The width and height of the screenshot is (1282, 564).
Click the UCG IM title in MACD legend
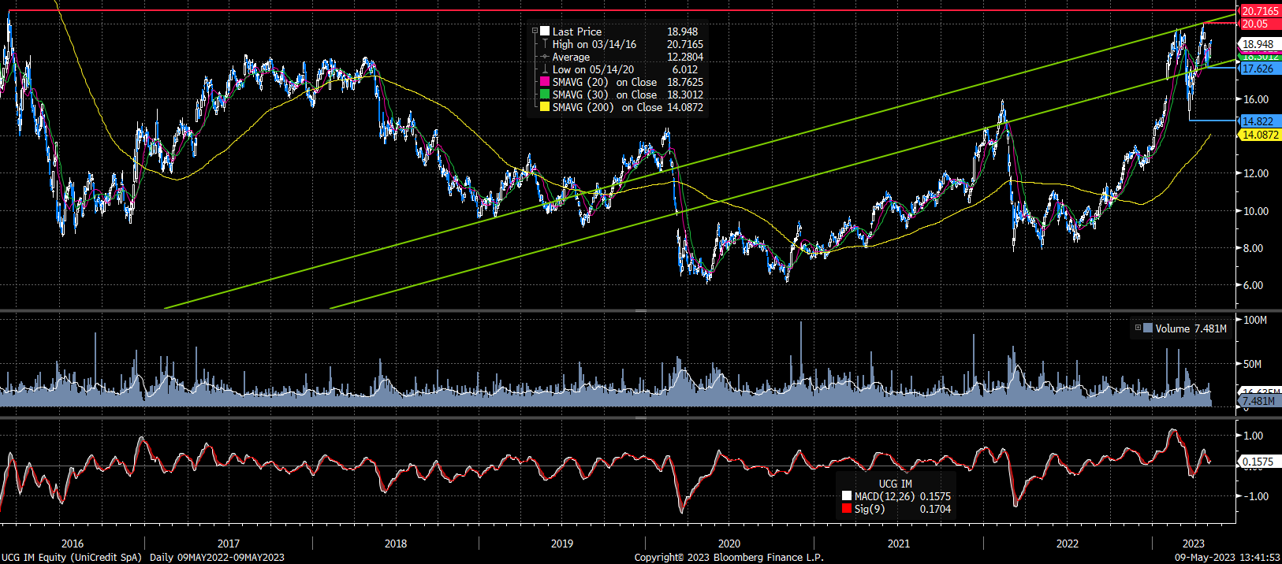(895, 484)
